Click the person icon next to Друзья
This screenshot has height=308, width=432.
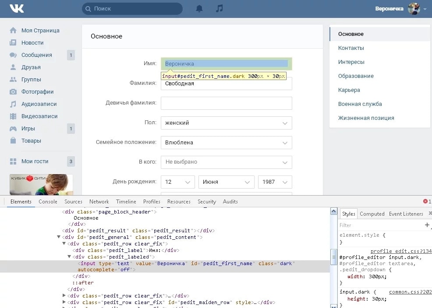[x=13, y=67]
